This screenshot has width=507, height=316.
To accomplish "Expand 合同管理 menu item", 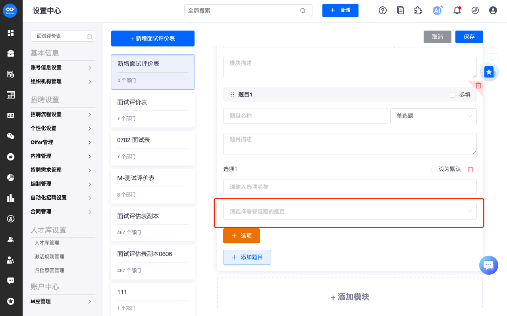I will 63,212.
